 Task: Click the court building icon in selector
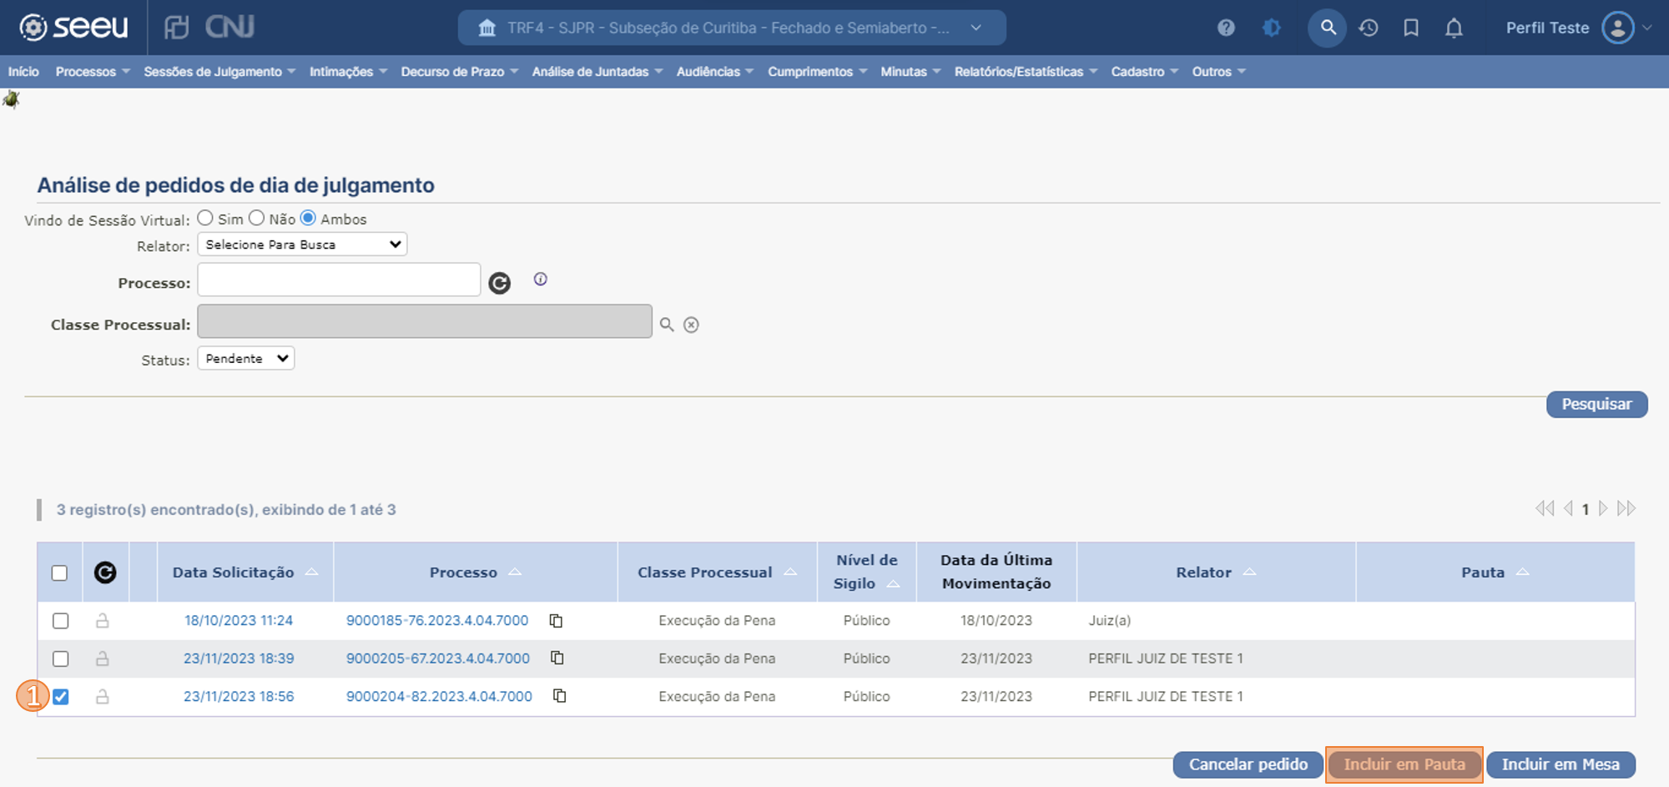point(487,28)
